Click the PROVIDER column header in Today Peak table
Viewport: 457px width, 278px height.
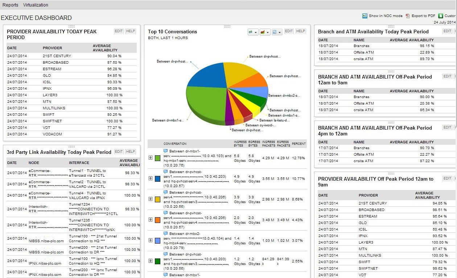53,48
